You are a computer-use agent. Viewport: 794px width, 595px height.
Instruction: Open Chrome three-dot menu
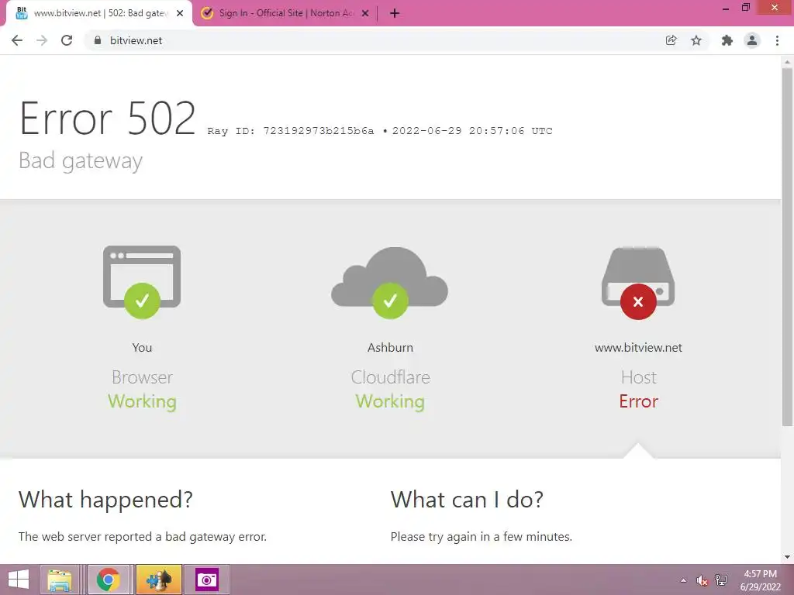(x=777, y=40)
